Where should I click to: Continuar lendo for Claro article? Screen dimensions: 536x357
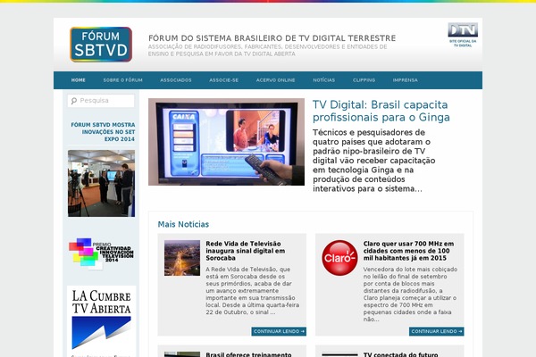437,331
